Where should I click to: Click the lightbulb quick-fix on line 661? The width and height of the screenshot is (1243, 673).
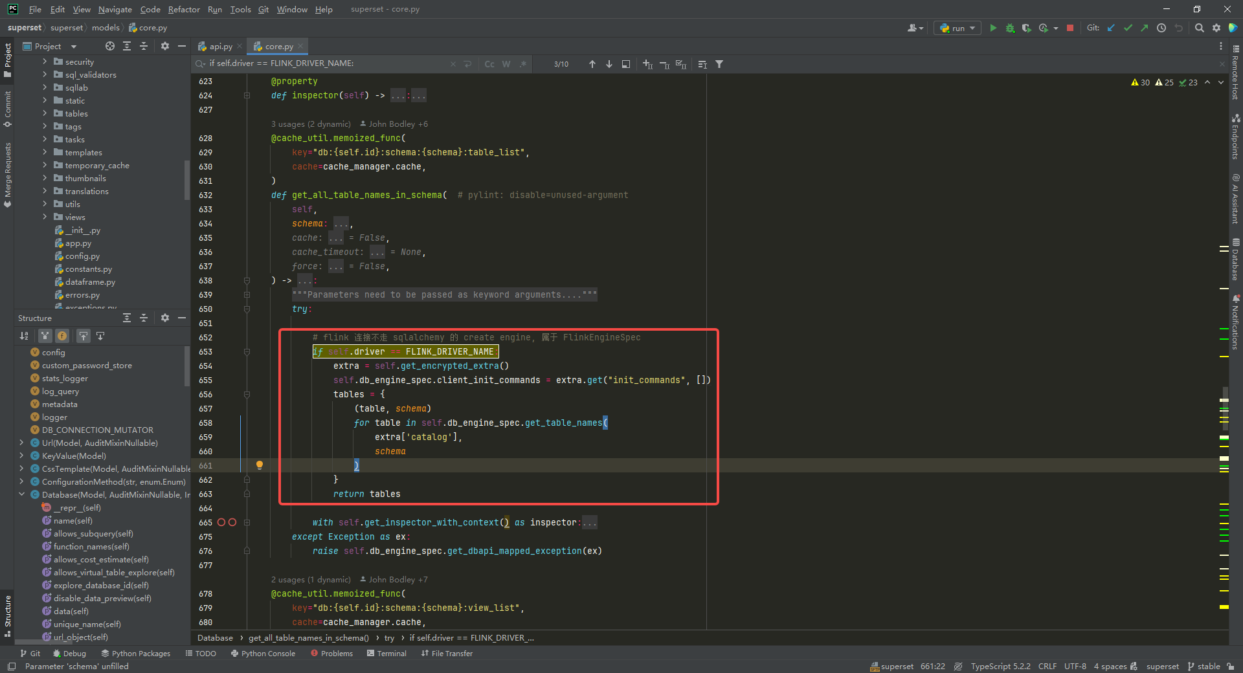pos(260,465)
